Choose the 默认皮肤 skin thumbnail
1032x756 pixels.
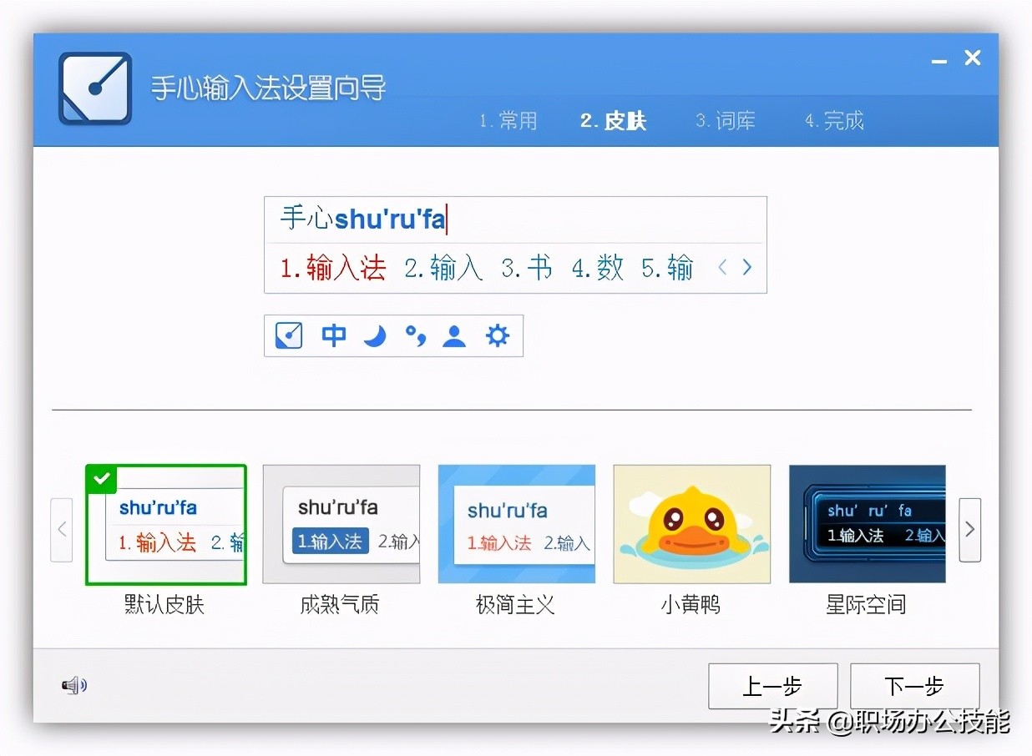[166, 525]
